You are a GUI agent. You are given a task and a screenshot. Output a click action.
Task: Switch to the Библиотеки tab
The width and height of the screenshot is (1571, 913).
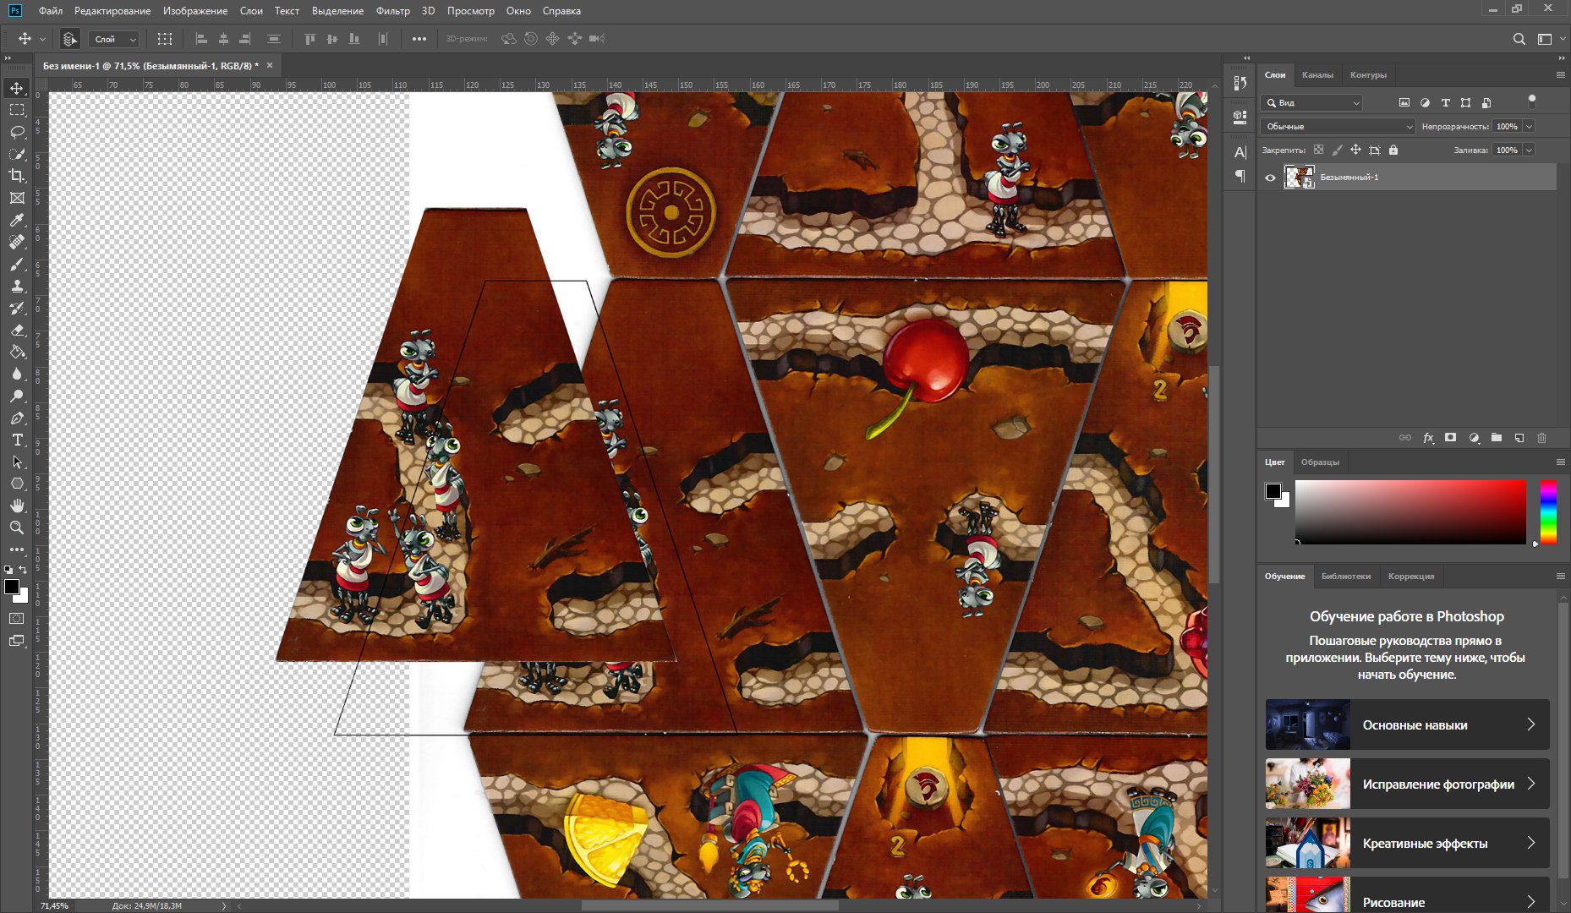1346,577
